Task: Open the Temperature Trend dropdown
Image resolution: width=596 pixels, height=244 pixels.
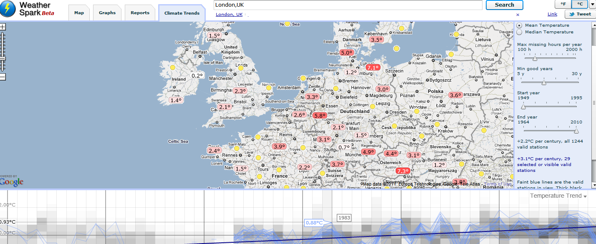Action: 586,196
